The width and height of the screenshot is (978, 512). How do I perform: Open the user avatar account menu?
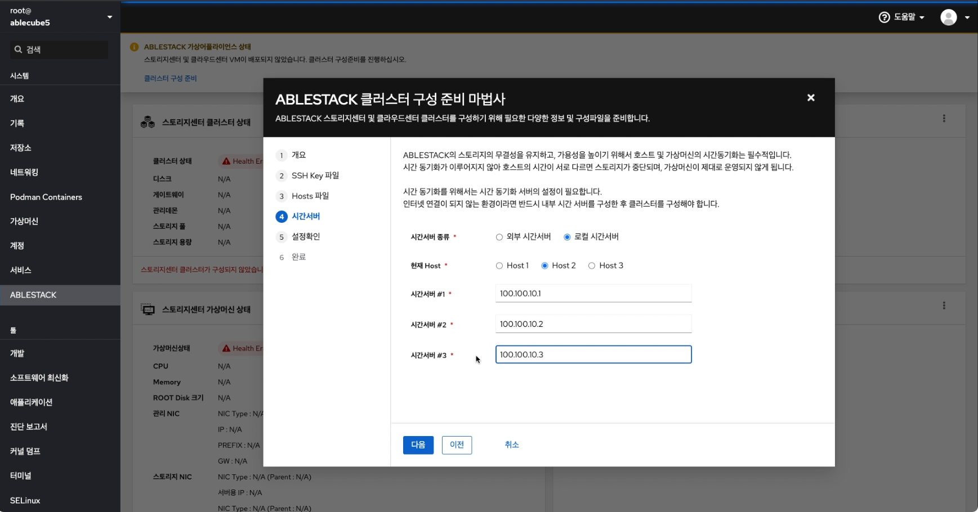click(x=949, y=17)
